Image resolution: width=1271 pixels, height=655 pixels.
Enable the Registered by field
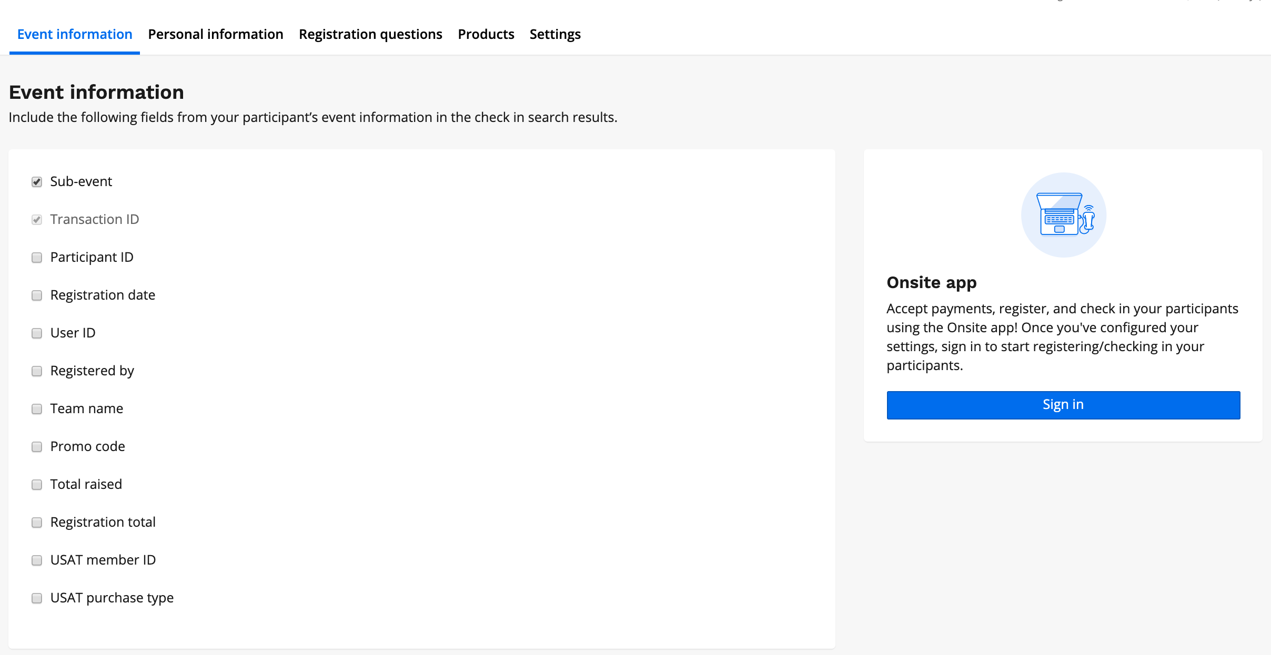[37, 371]
